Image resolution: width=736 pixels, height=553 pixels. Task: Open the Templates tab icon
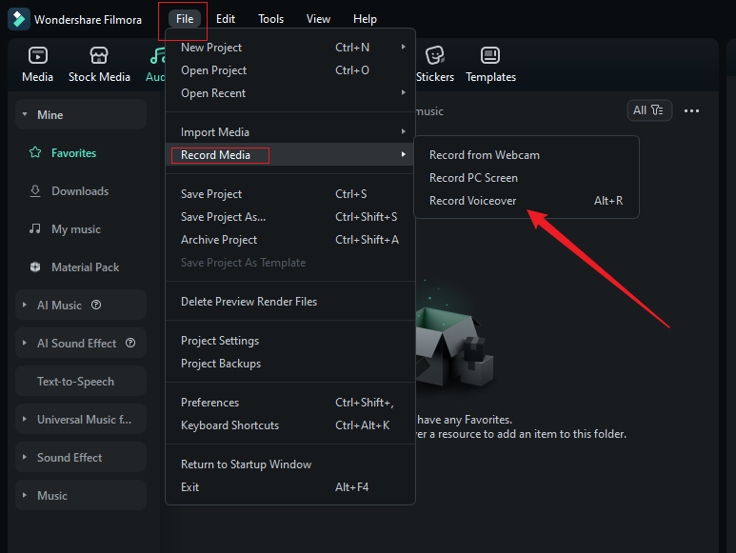coord(490,55)
